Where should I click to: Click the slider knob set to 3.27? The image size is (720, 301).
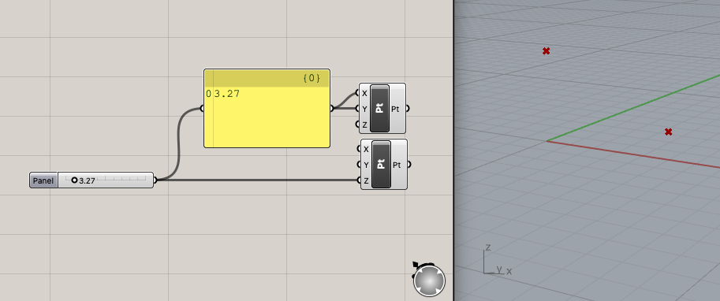click(74, 180)
